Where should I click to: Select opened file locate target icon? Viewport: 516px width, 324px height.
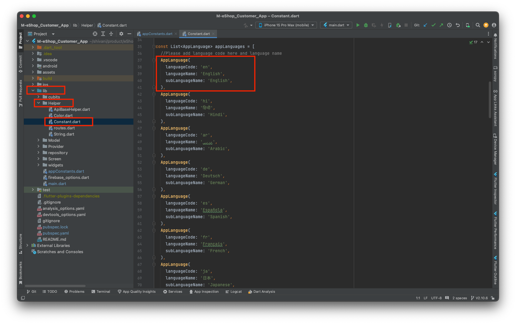point(95,34)
